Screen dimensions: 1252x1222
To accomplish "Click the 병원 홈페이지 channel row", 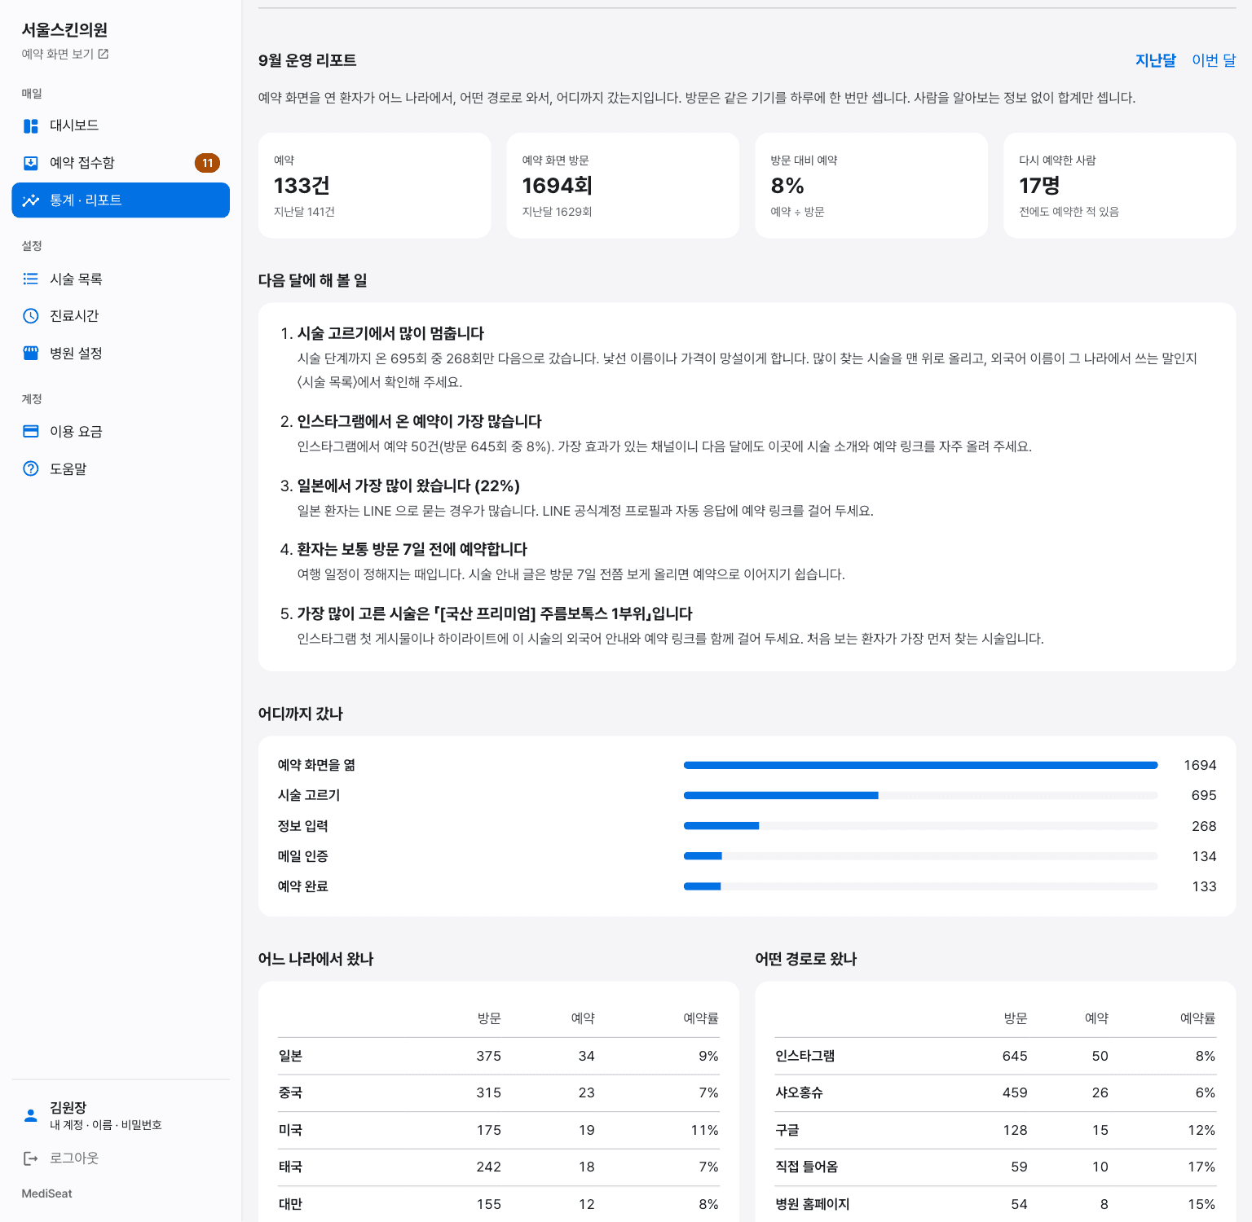I will 995,1204.
